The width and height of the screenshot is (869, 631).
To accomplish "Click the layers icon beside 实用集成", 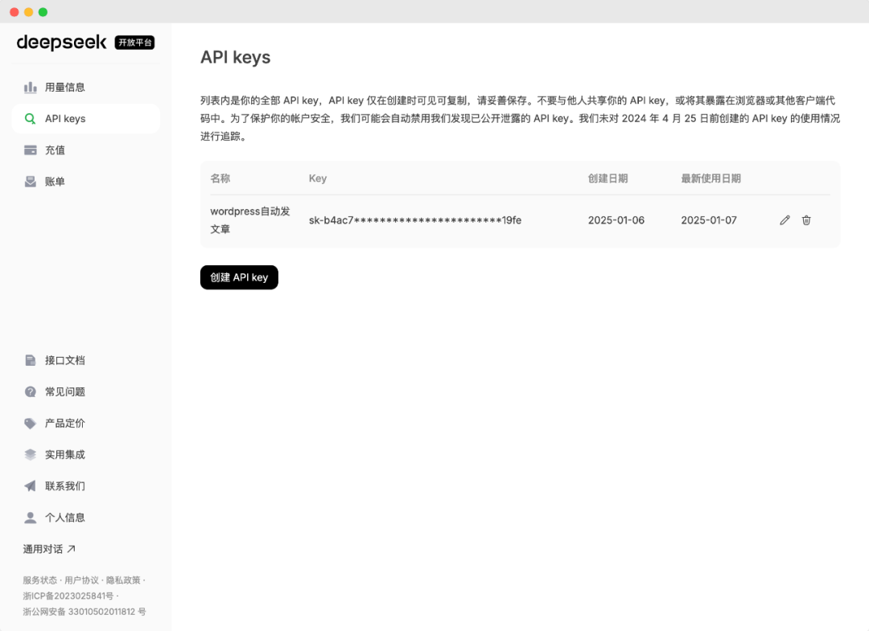I will (31, 454).
